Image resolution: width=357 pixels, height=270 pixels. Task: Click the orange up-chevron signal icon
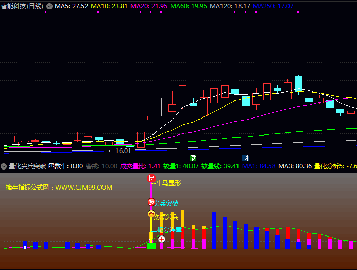[x=151, y=214]
